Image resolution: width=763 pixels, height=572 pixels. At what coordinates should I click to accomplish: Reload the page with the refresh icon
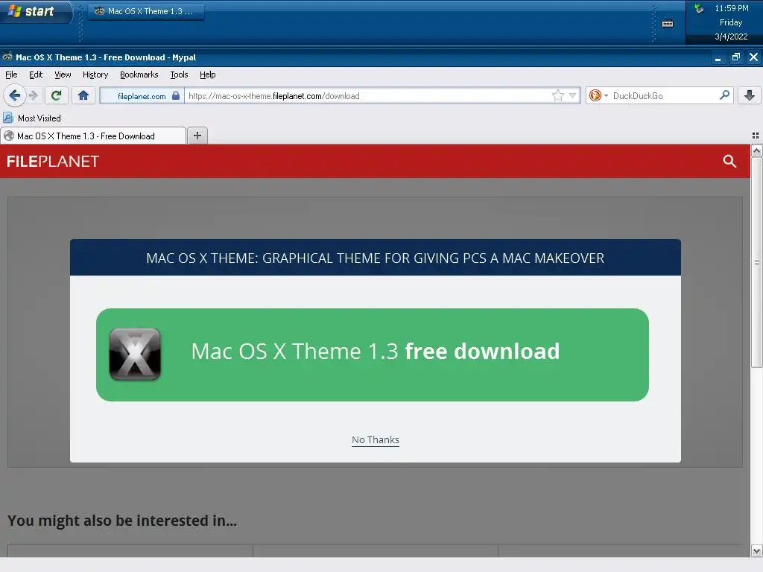click(56, 95)
